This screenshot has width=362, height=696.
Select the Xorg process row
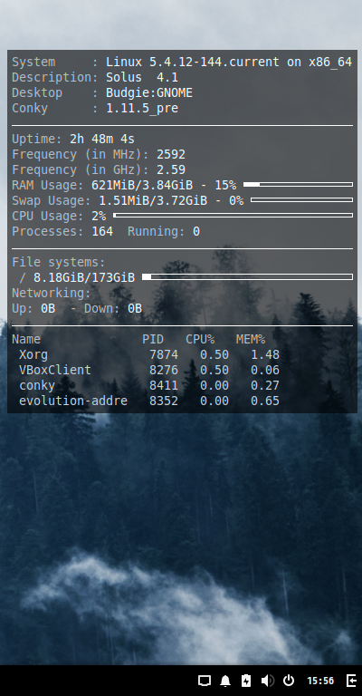[x=149, y=354]
